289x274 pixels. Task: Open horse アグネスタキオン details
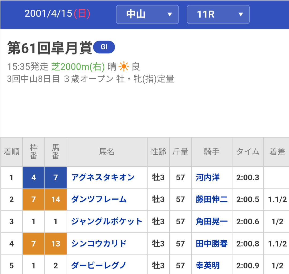pos(103,177)
